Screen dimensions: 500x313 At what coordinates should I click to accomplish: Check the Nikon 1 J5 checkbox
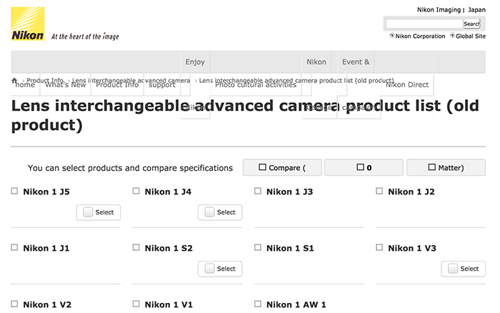[15, 192]
